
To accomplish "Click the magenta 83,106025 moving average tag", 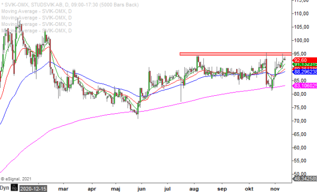I will tap(305, 86).
